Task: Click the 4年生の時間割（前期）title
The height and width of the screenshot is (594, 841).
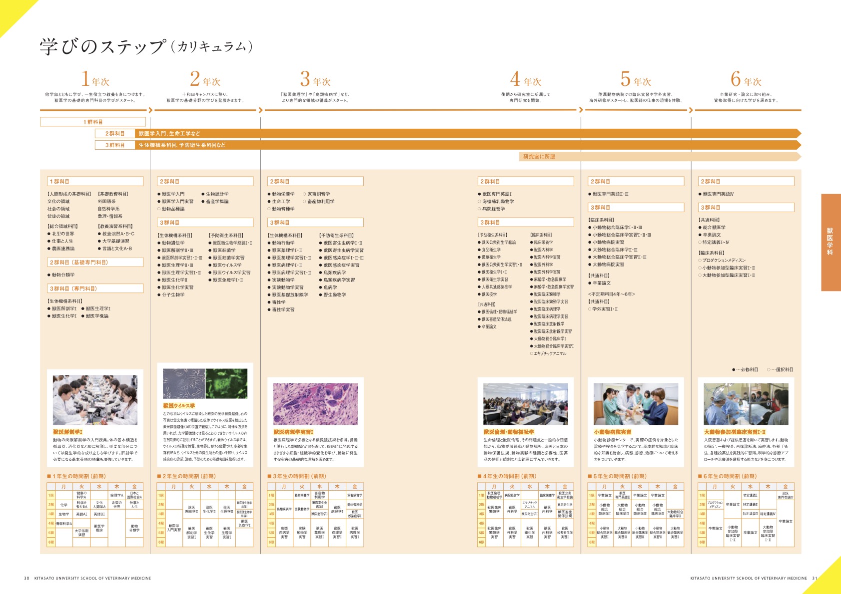Action: (507, 476)
